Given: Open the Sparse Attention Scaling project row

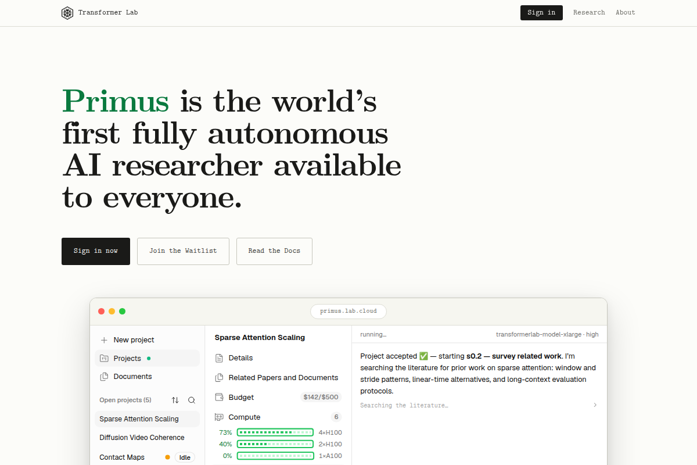Looking at the screenshot, I should (x=147, y=419).
